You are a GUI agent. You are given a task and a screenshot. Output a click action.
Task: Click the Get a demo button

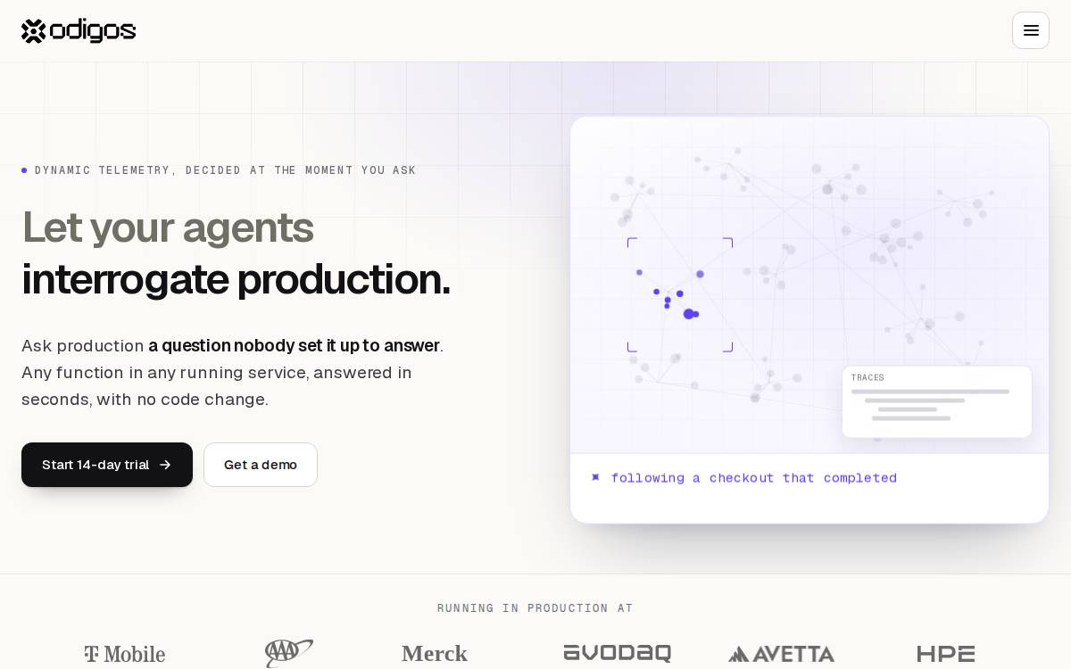point(261,465)
